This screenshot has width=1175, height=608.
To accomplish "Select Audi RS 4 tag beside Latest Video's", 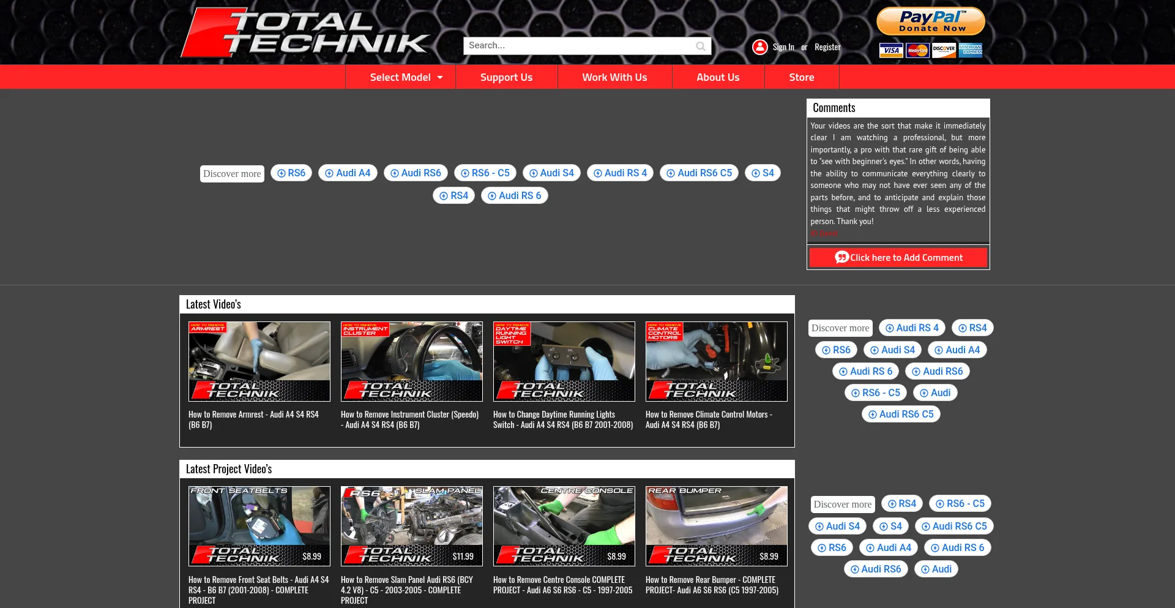I will [x=912, y=328].
